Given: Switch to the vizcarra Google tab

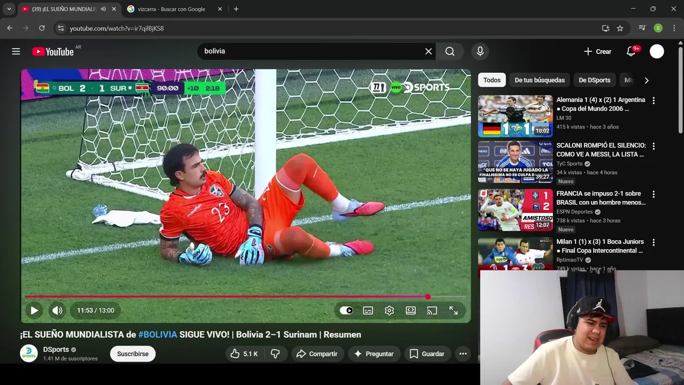Looking at the screenshot, I should tap(171, 9).
